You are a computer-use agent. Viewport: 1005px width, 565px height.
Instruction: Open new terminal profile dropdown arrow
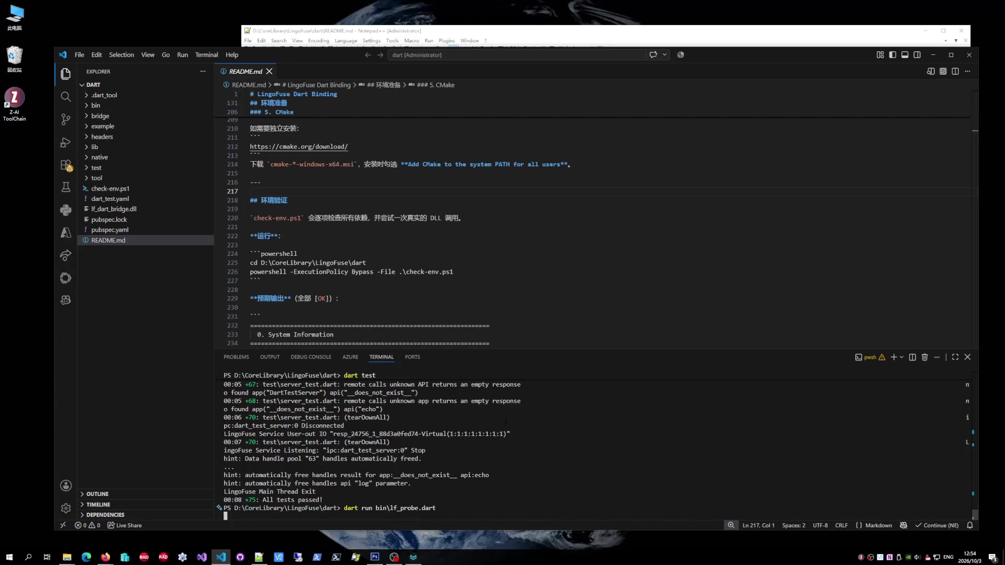pyautogui.click(x=901, y=357)
